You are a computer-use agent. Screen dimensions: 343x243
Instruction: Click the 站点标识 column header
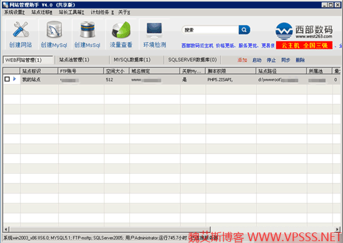39,71
